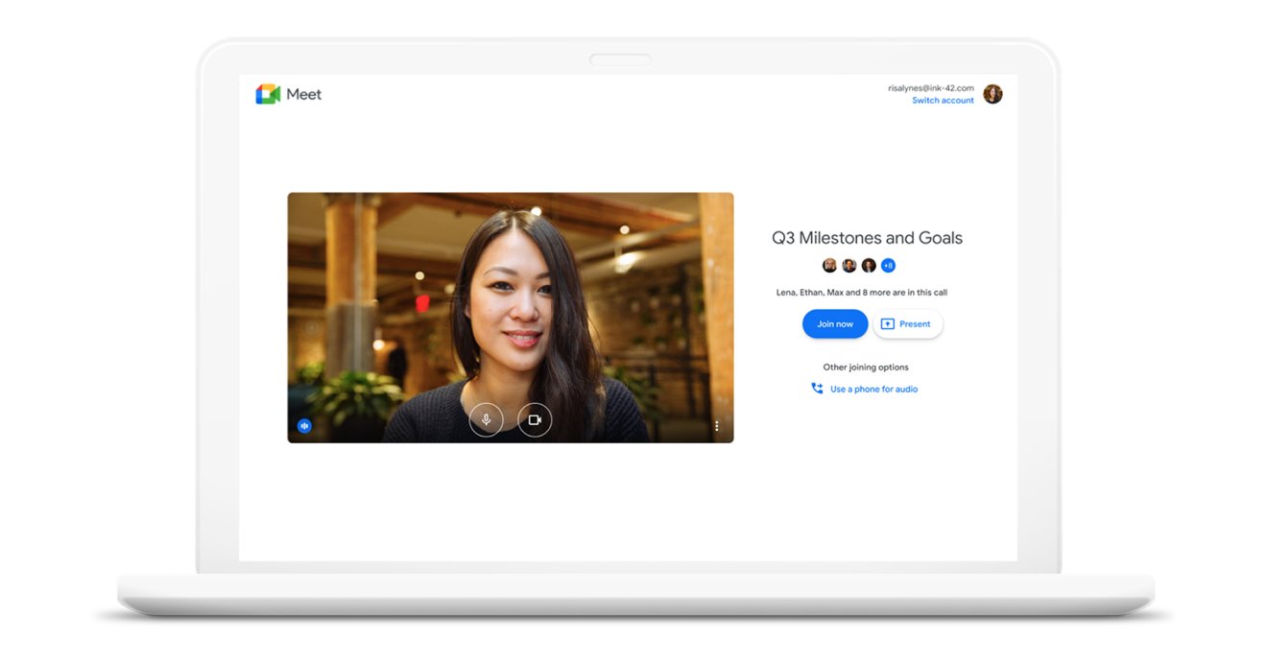Click the "Lena, Ethan, Max" participants text
This screenshot has height=665, width=1267.
point(861,293)
